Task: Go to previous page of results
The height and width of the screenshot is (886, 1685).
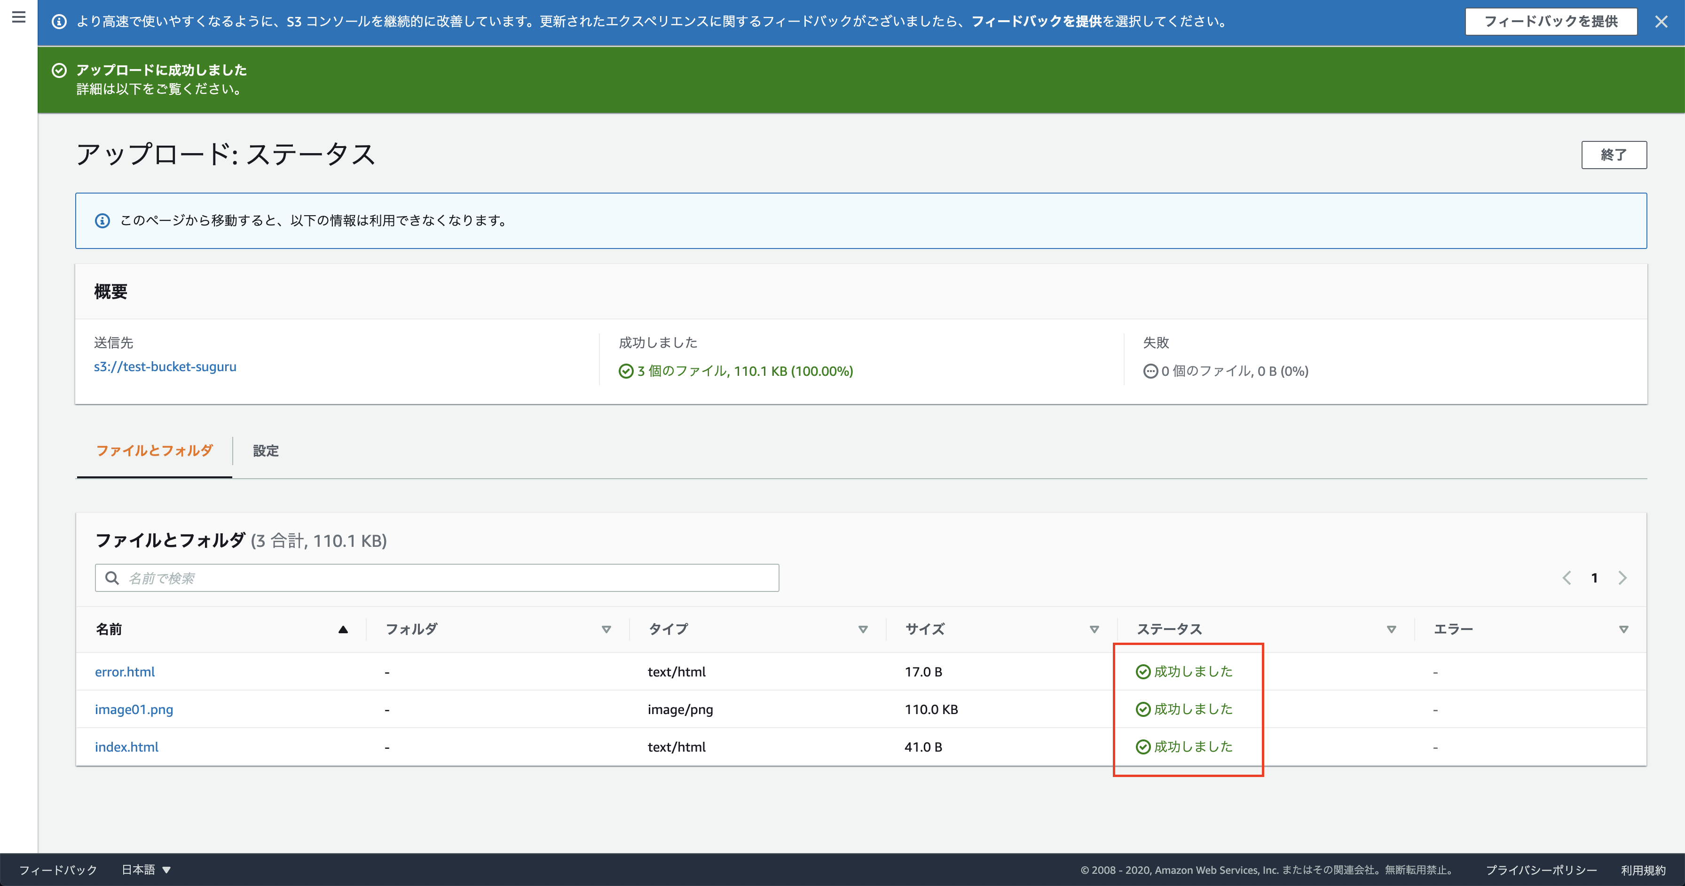Action: pos(1567,578)
